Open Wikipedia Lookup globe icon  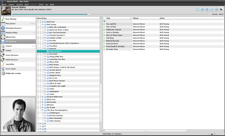tap(3, 73)
